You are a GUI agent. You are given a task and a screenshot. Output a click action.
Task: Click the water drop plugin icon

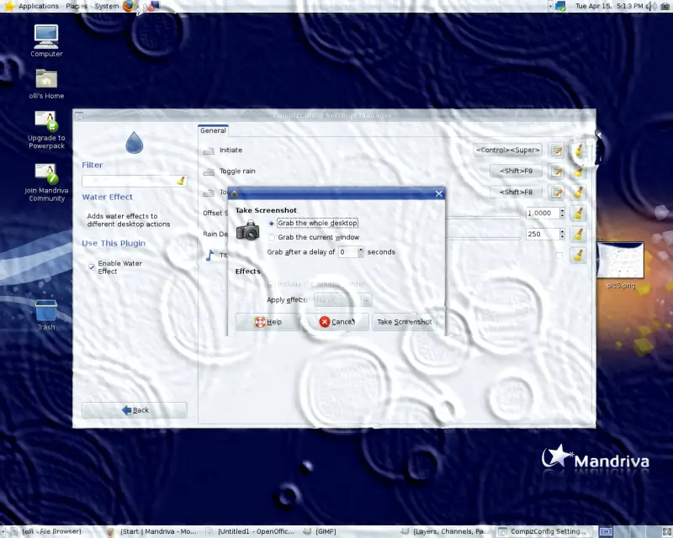135,142
